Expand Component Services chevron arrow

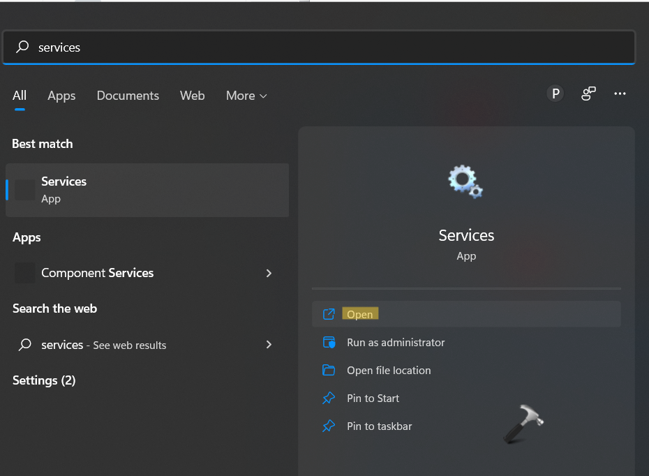pyautogui.click(x=269, y=274)
